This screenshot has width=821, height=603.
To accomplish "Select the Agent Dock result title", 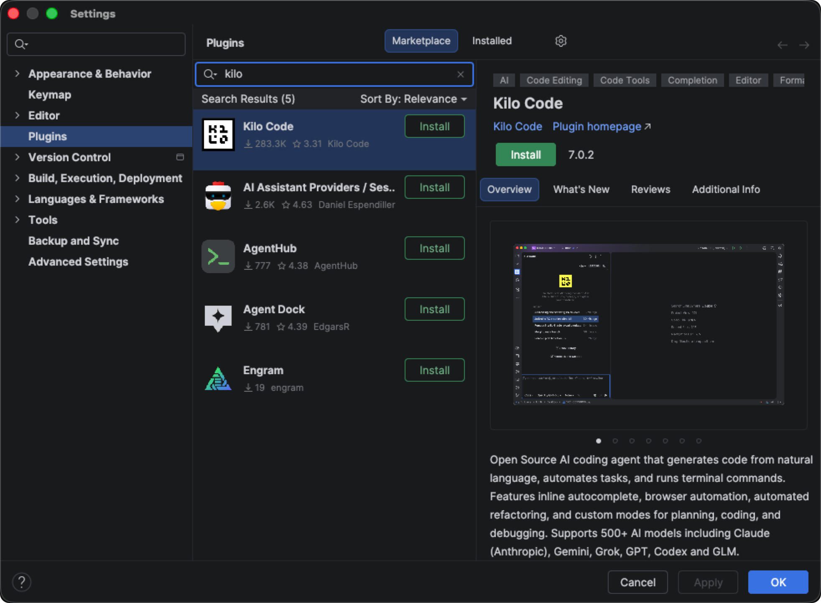I will tap(274, 309).
